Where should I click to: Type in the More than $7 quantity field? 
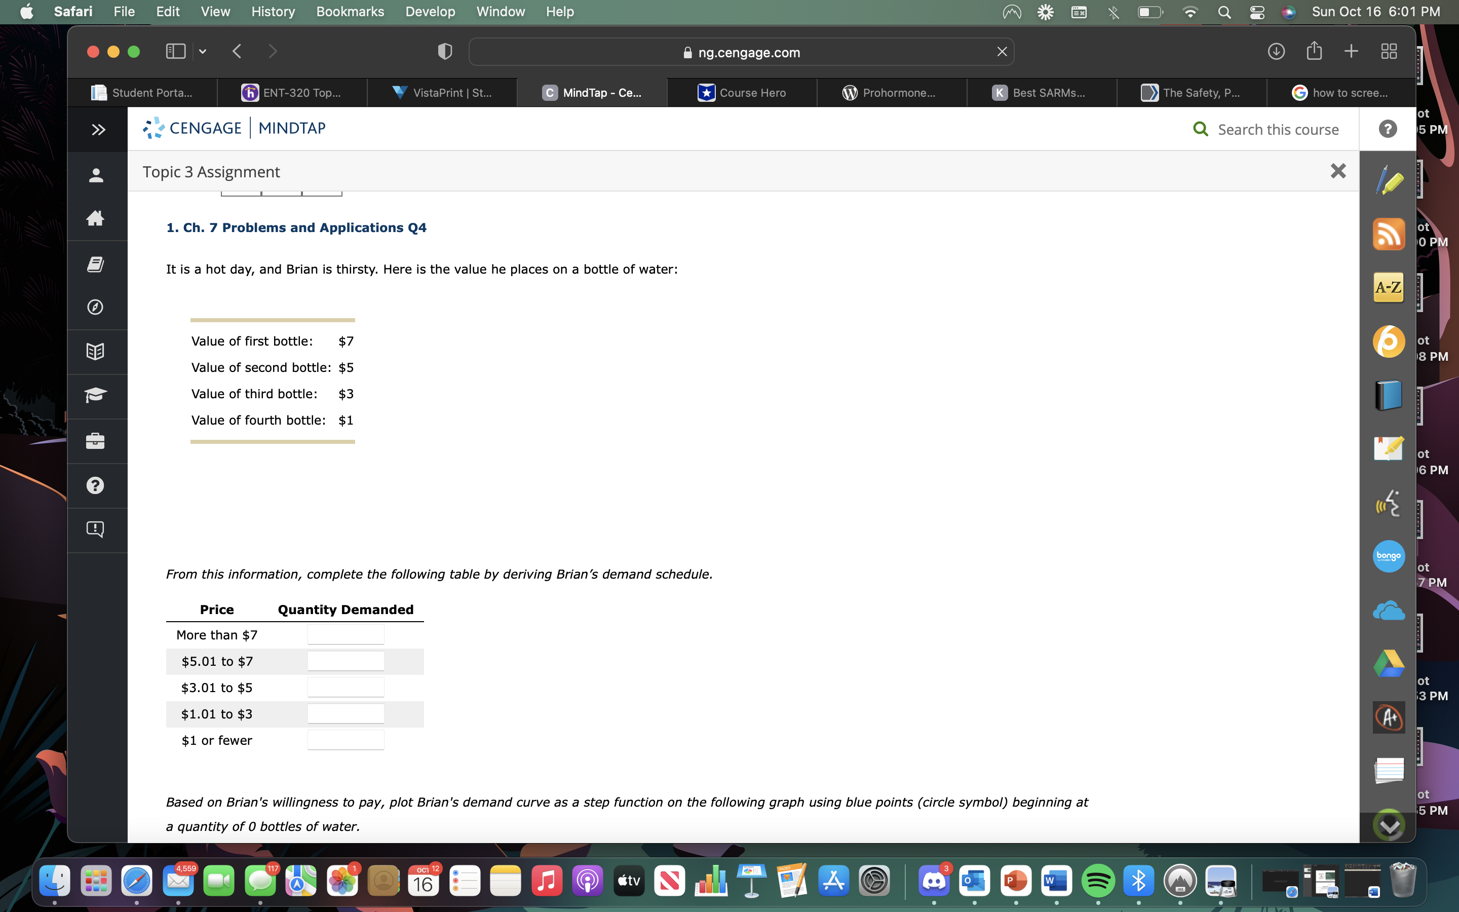click(x=345, y=634)
